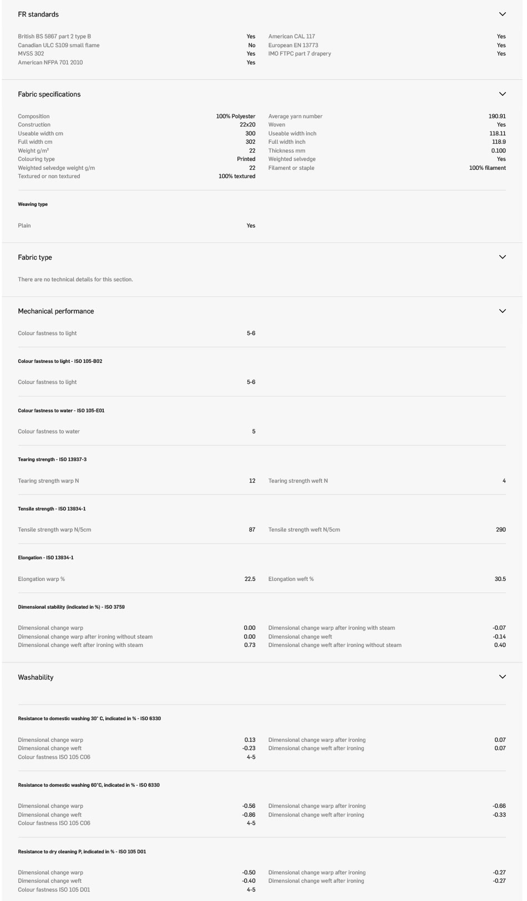Click British BS 5867 part 2 type B label

(x=54, y=37)
